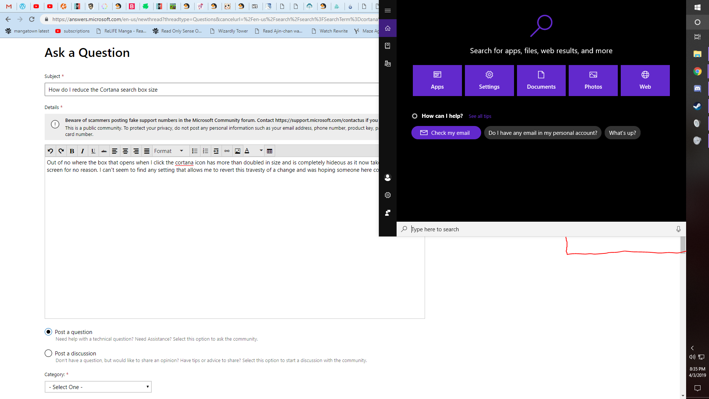Insert a numbered list

click(x=205, y=151)
